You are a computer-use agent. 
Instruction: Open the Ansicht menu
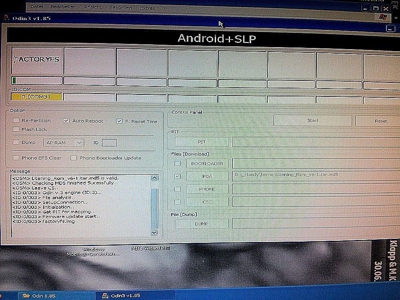coord(93,7)
